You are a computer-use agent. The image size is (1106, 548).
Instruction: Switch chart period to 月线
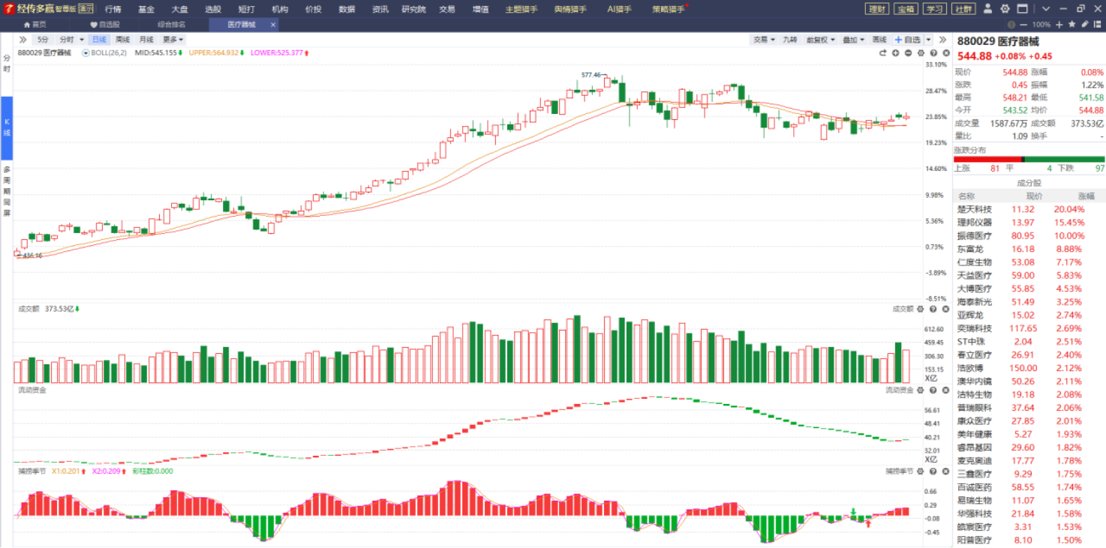[146, 40]
